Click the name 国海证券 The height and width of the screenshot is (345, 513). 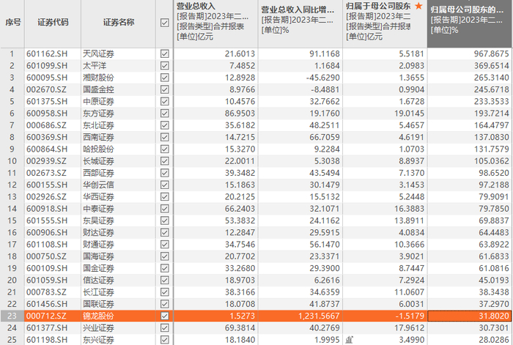(98, 256)
